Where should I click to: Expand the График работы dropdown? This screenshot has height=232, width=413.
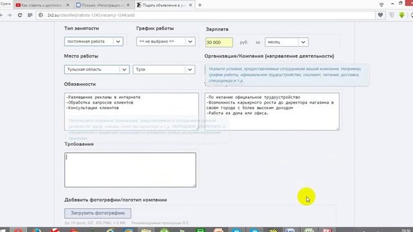(166, 41)
